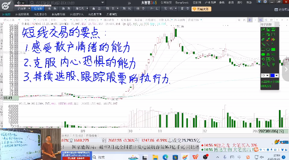Select the eyedropper color picker tool
The image size is (289, 160).
tap(268, 39)
